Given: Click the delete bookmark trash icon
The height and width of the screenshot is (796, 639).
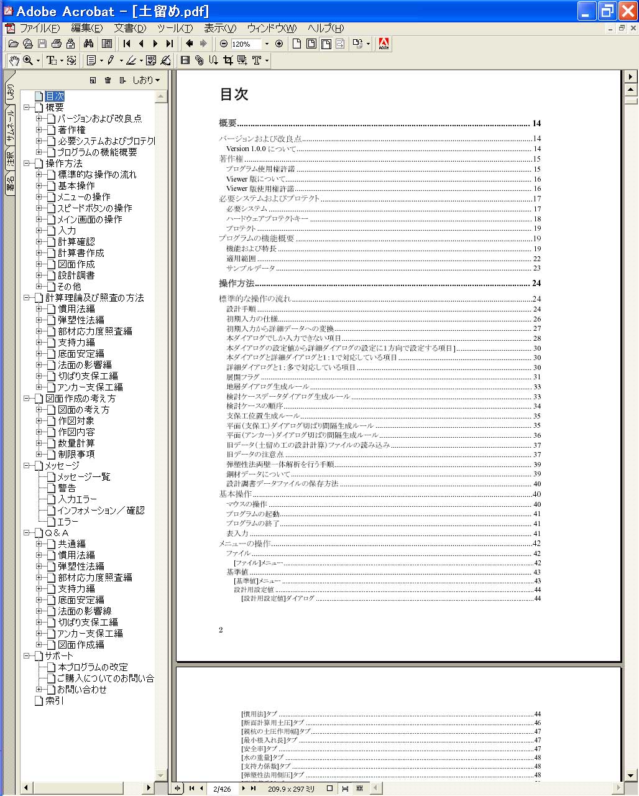Looking at the screenshot, I should coord(108,80).
